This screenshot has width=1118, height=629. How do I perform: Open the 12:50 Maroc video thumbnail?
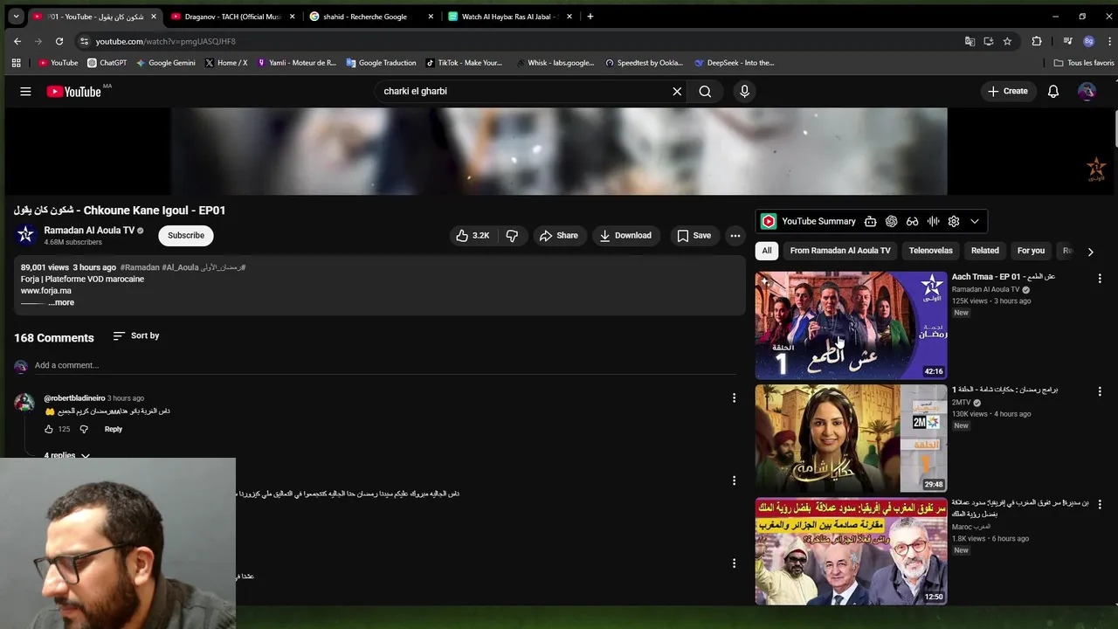point(851,551)
